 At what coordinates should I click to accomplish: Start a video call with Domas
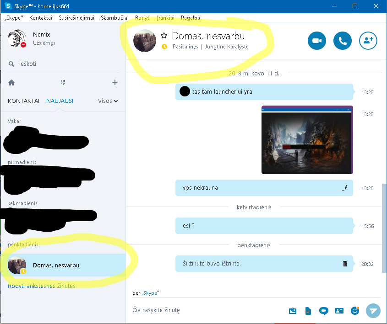pos(316,41)
